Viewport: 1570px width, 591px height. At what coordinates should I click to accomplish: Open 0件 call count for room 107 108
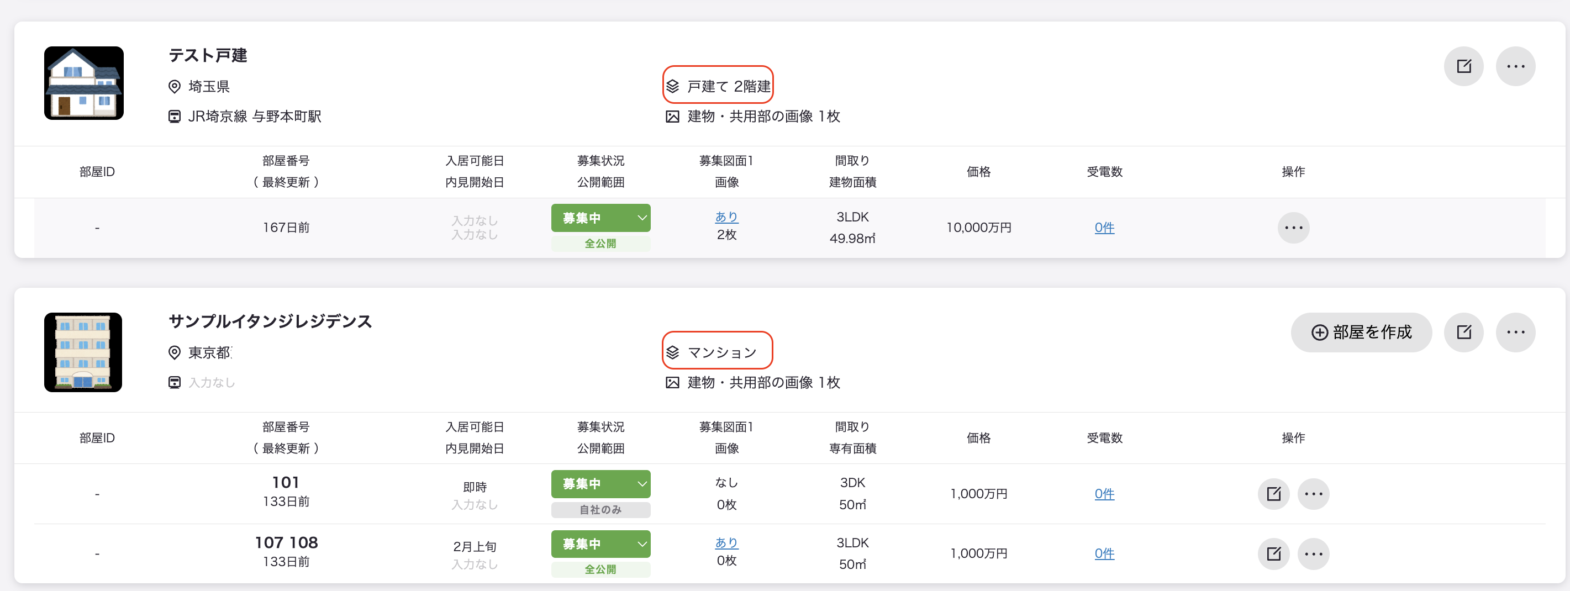pos(1104,553)
